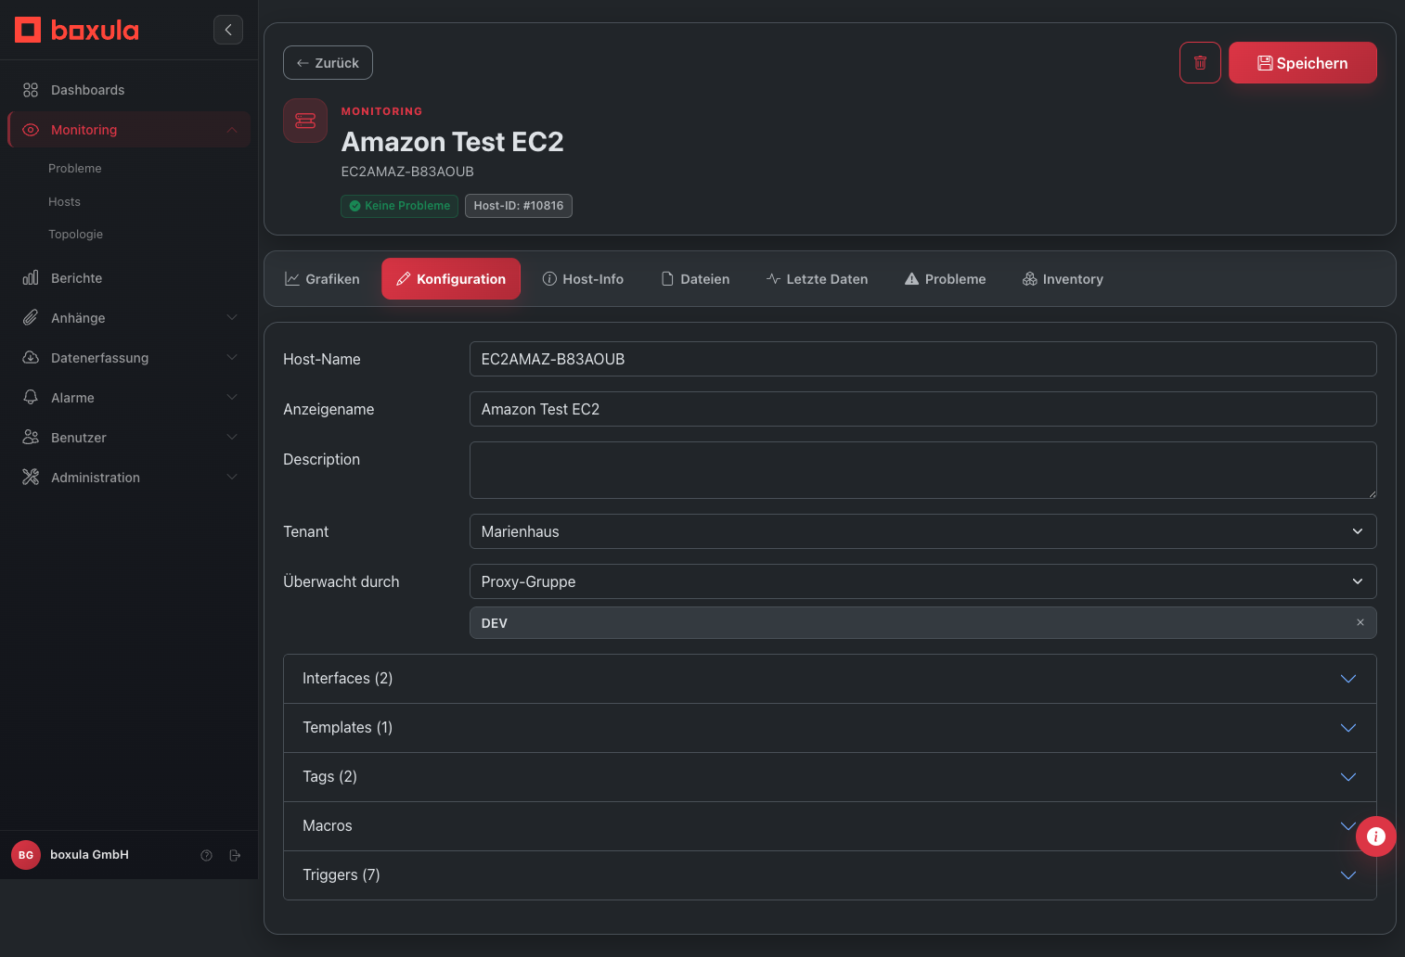The height and width of the screenshot is (957, 1405).
Task: Switch to the Inventory tab
Action: click(1063, 279)
